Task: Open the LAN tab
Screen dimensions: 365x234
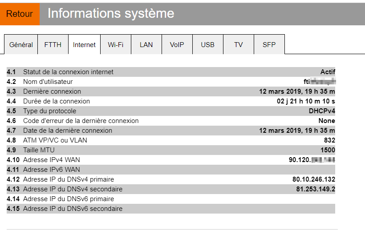Action: pyautogui.click(x=146, y=44)
